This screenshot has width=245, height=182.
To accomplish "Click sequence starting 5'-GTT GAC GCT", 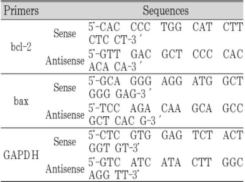I will point(166,60).
